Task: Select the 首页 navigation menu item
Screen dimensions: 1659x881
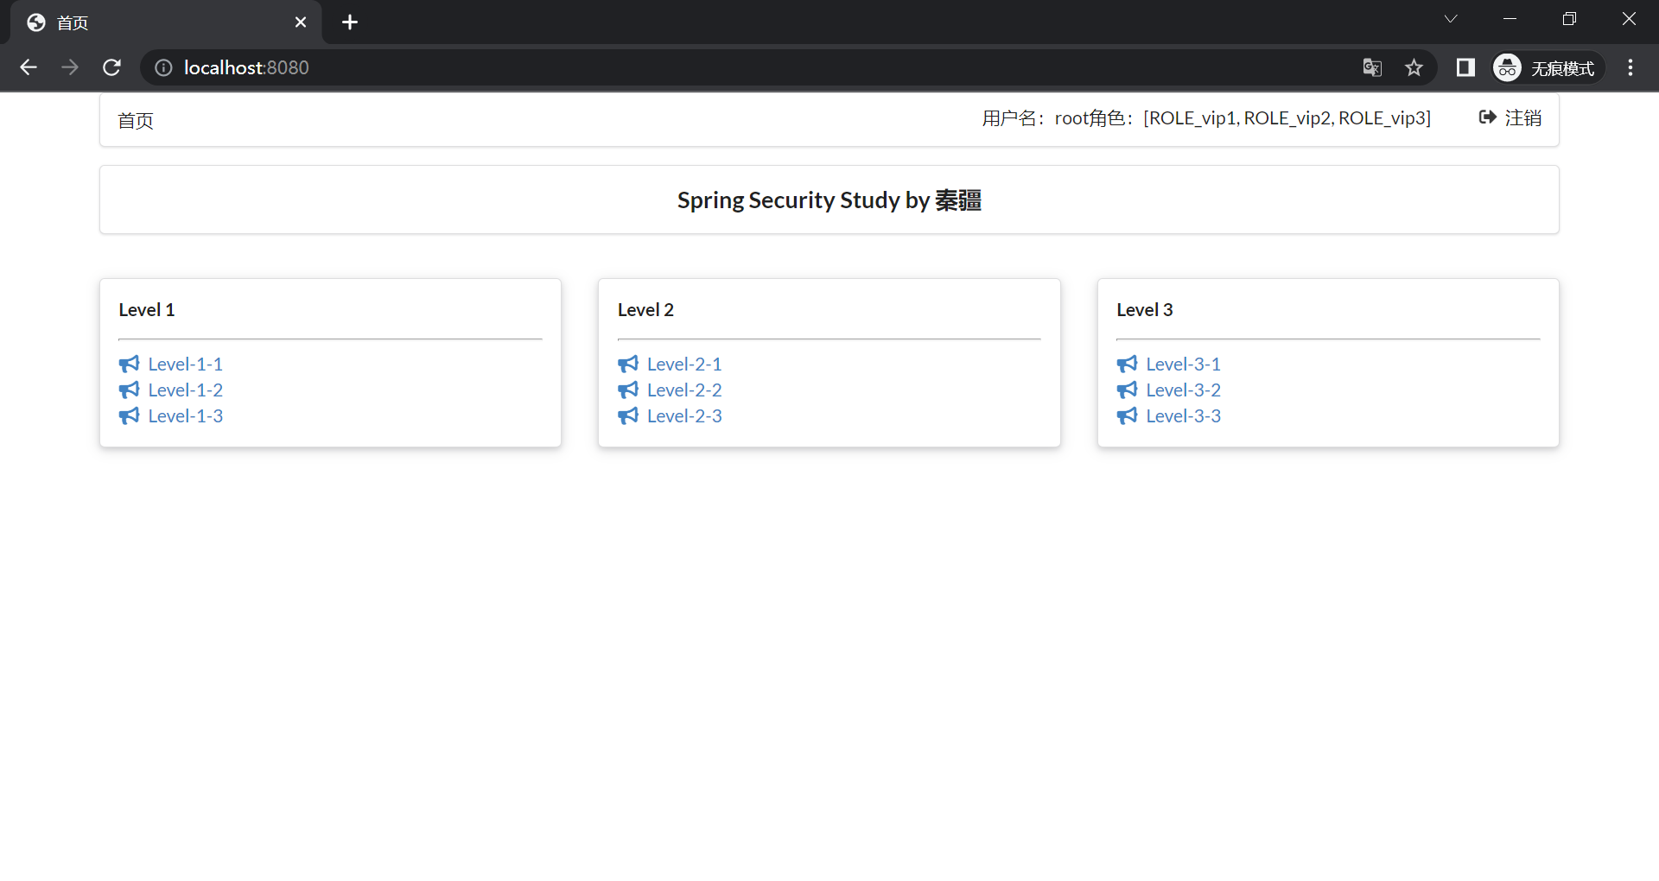Action: coord(136,121)
